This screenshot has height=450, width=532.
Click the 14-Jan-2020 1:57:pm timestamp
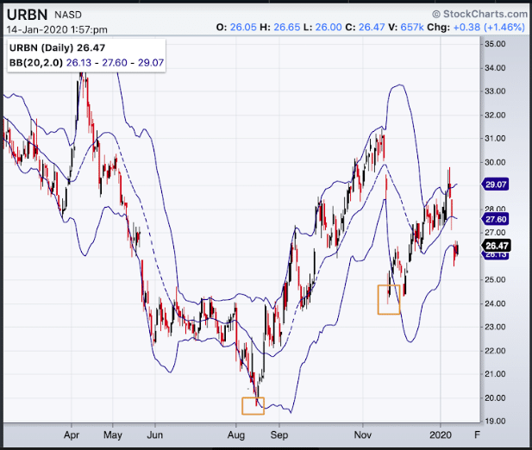coord(57,30)
